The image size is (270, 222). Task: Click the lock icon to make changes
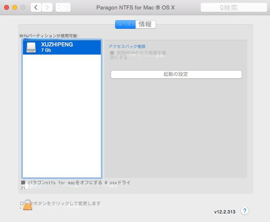click(x=28, y=205)
